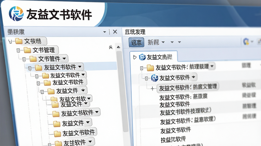261x146 pixels.
Task: Click the left tree scrollbar up arrow
Action: coord(119,47)
